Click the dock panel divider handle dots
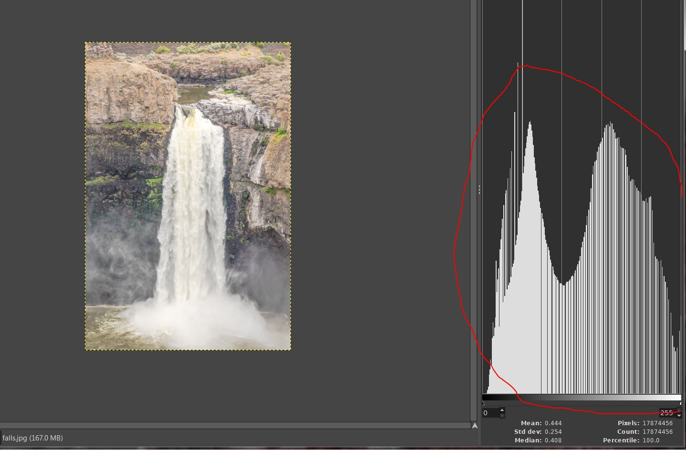Image resolution: width=686 pixels, height=450 pixels. point(479,190)
